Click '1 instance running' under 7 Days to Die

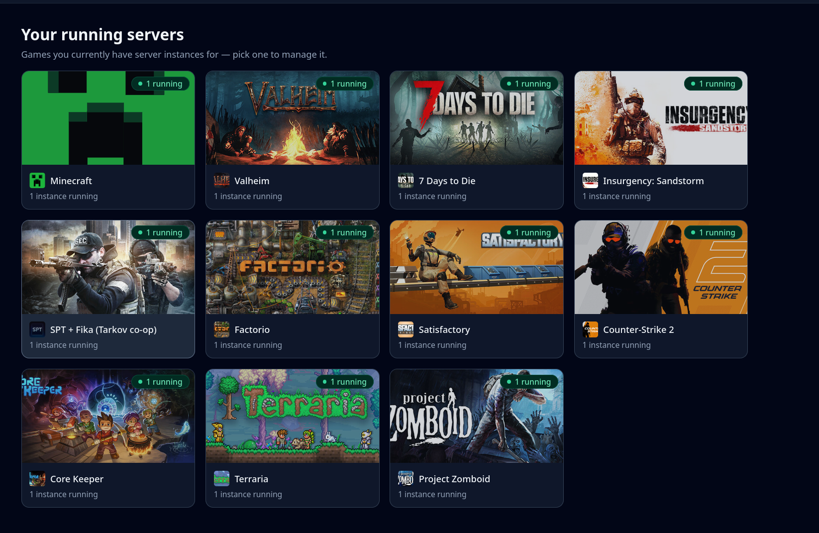click(x=432, y=196)
